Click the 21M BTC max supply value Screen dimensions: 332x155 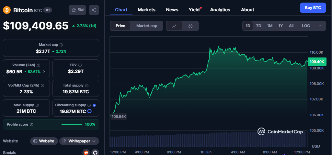pos(26,111)
